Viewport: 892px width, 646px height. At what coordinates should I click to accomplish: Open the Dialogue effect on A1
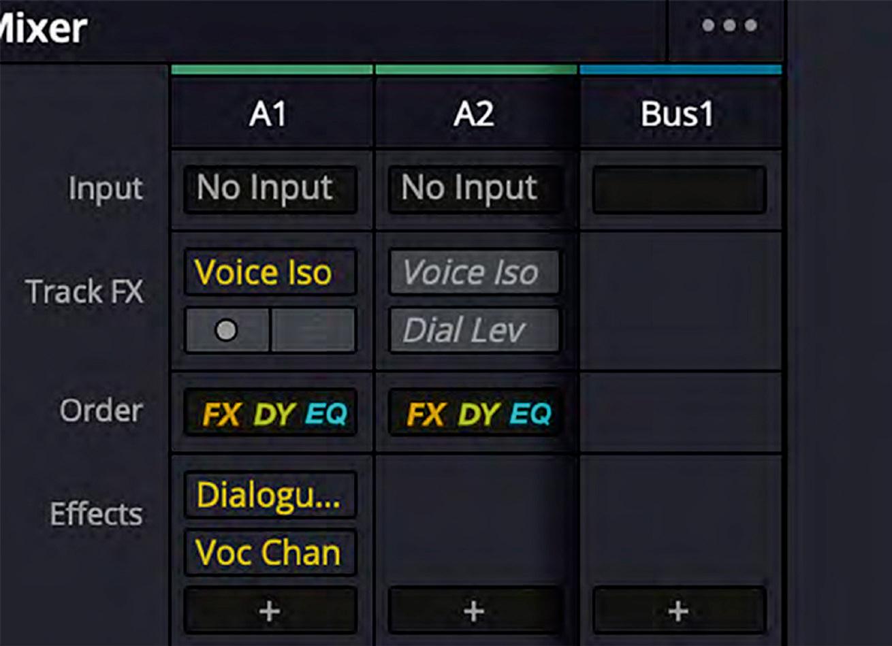pos(270,495)
